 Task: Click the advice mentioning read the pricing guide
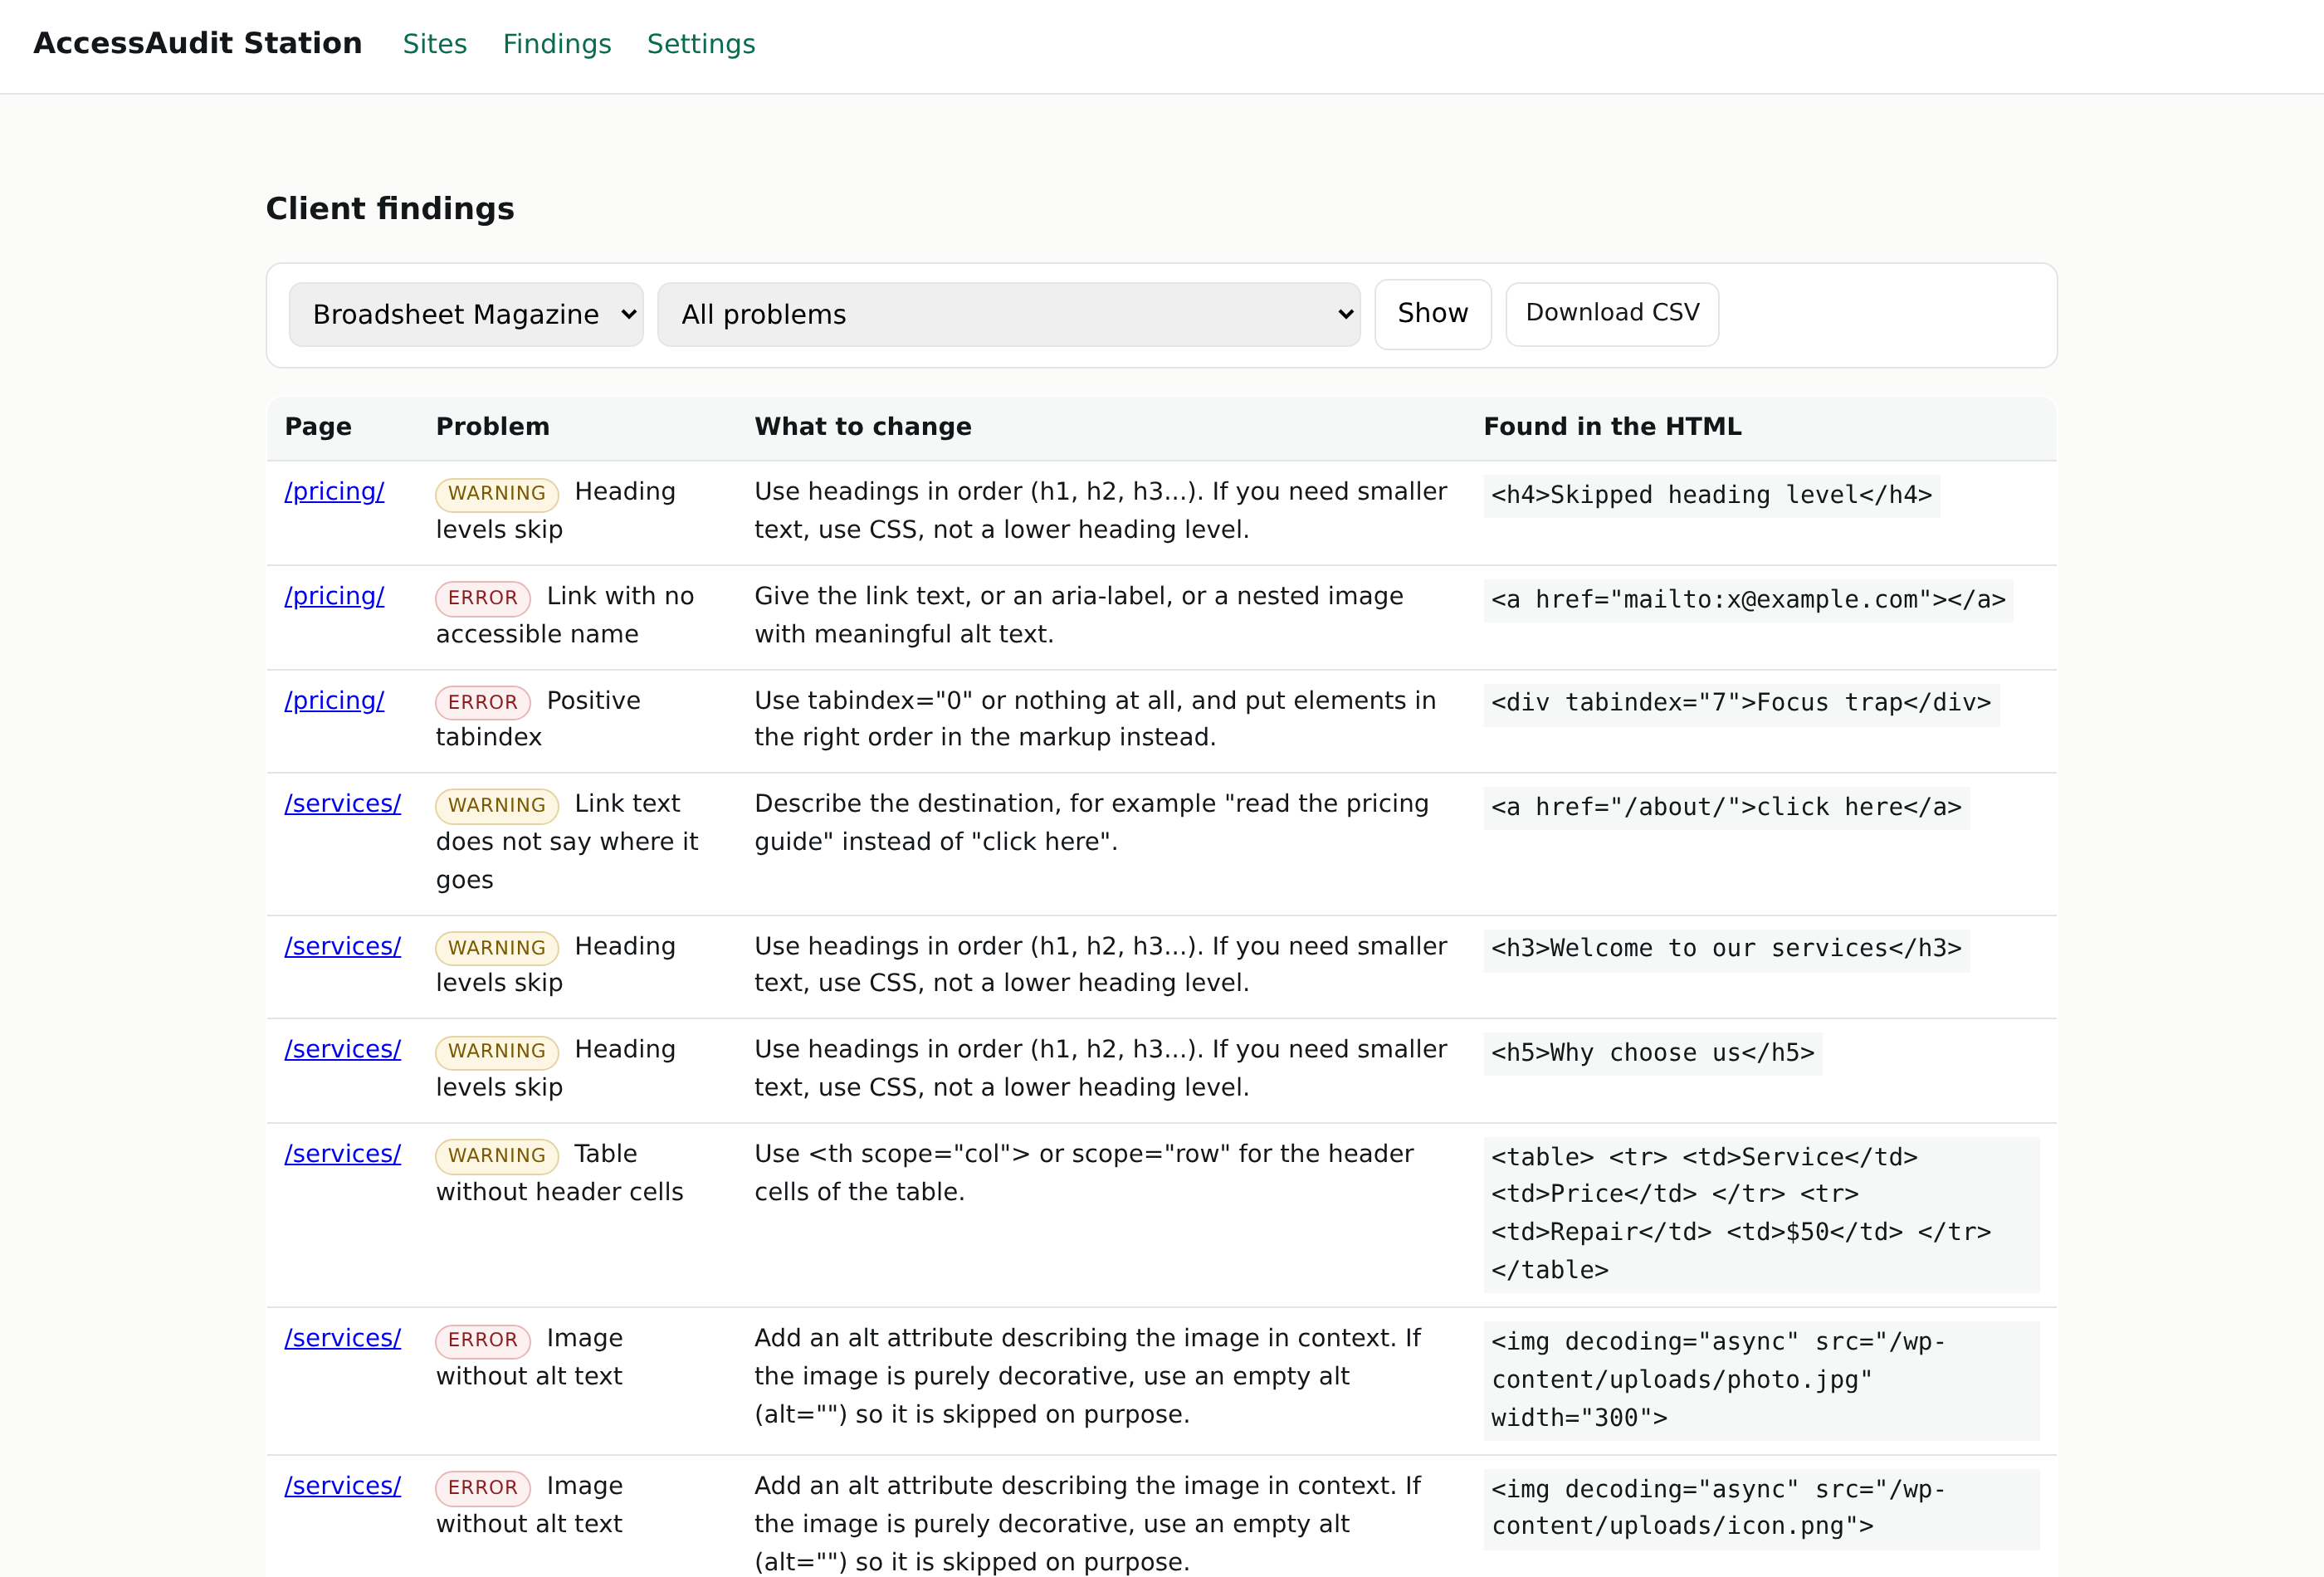pyautogui.click(x=1091, y=822)
